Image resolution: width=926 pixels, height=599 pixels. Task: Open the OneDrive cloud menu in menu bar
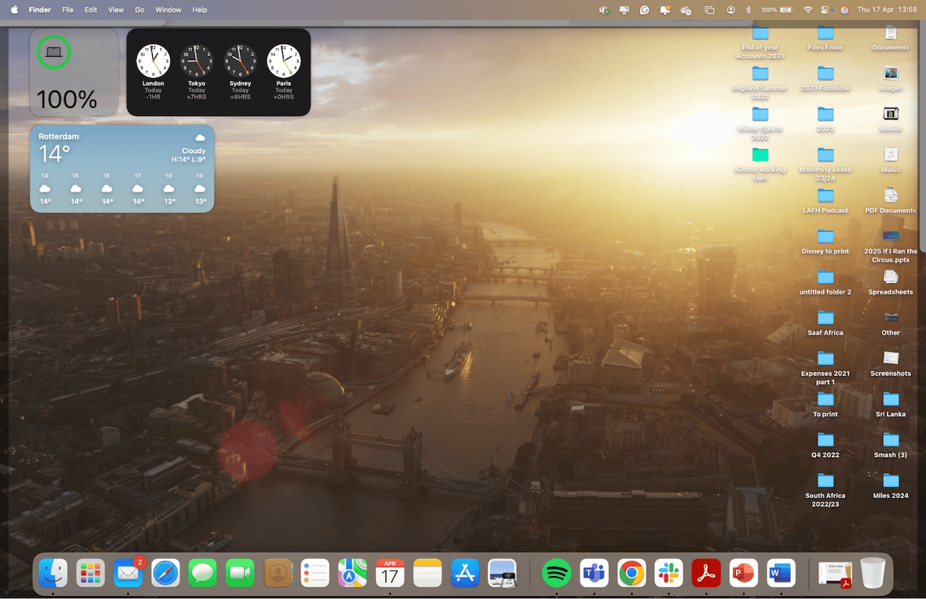[686, 10]
